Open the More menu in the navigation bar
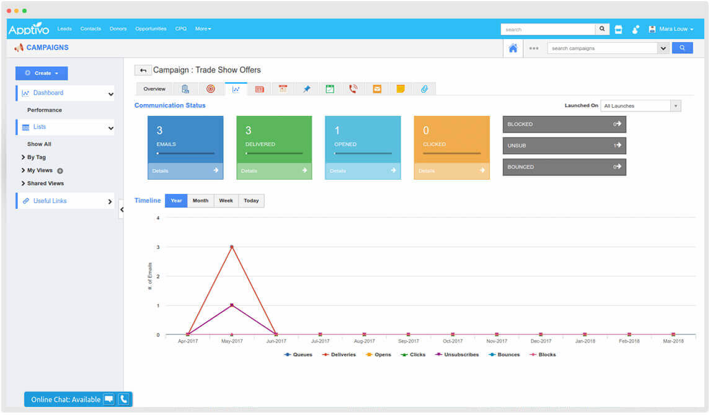The height and width of the screenshot is (415, 713). pyautogui.click(x=203, y=28)
